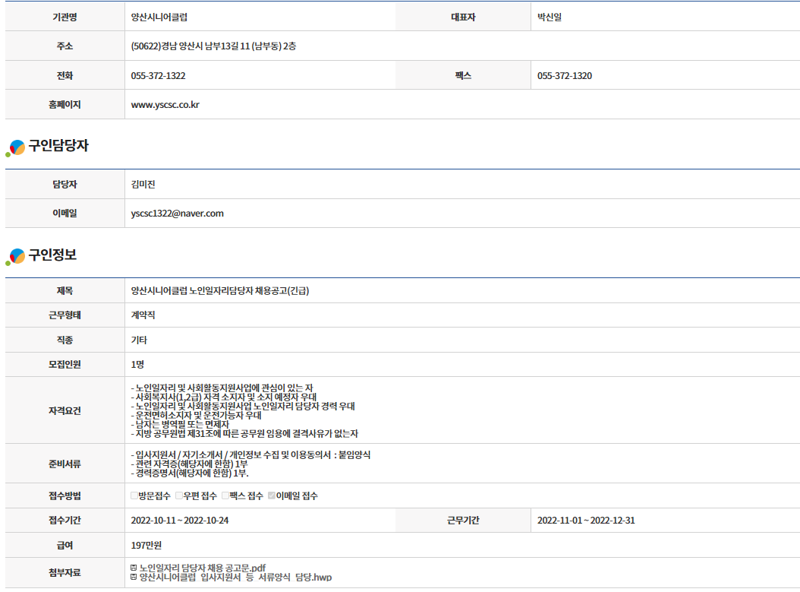Click the representative name 박신일
The image size is (800, 592).
coord(550,17)
